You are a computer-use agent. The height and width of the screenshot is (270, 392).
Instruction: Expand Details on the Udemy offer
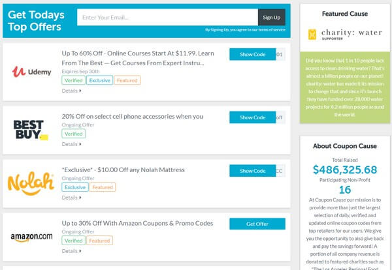[x=71, y=91]
